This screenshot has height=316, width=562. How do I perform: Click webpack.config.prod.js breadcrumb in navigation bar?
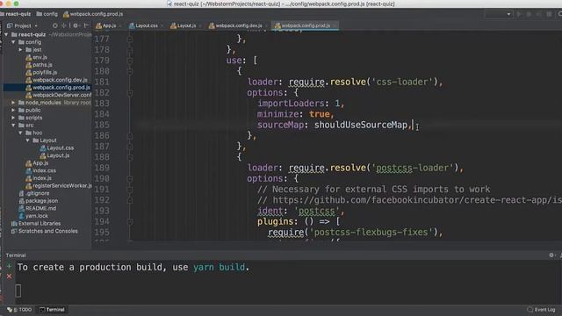pos(93,14)
